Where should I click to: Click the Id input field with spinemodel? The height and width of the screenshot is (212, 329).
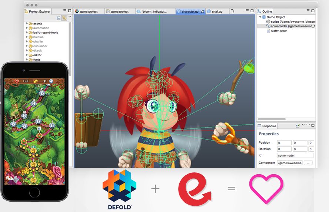click(295, 155)
